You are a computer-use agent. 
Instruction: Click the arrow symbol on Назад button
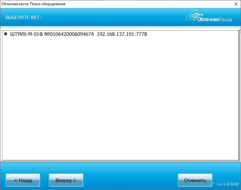(x=16, y=180)
